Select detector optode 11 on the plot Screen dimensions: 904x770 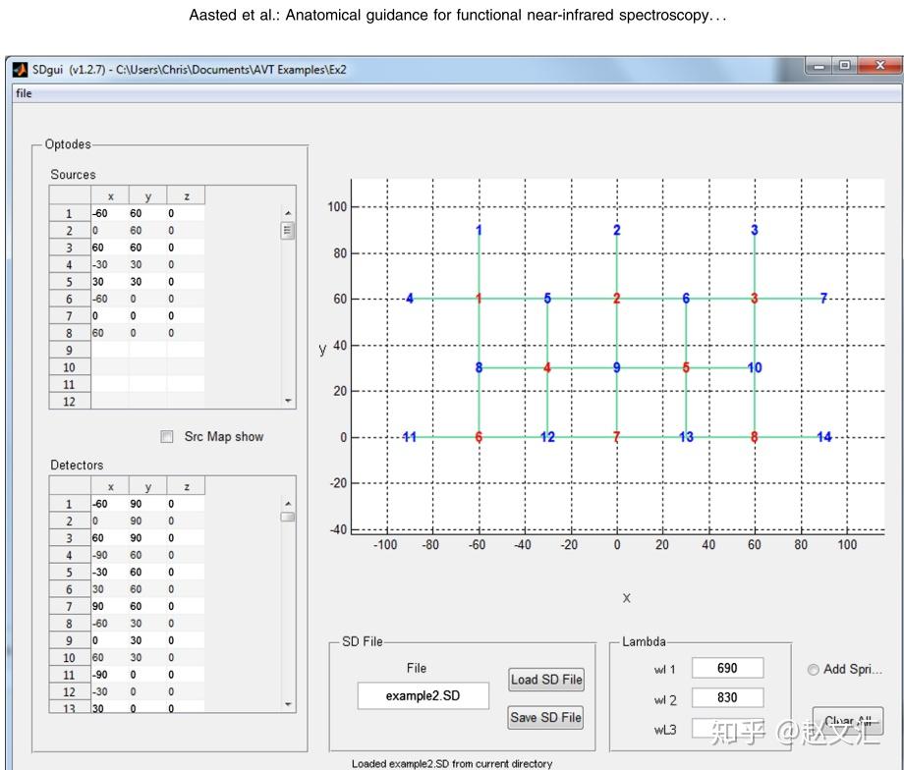click(410, 437)
